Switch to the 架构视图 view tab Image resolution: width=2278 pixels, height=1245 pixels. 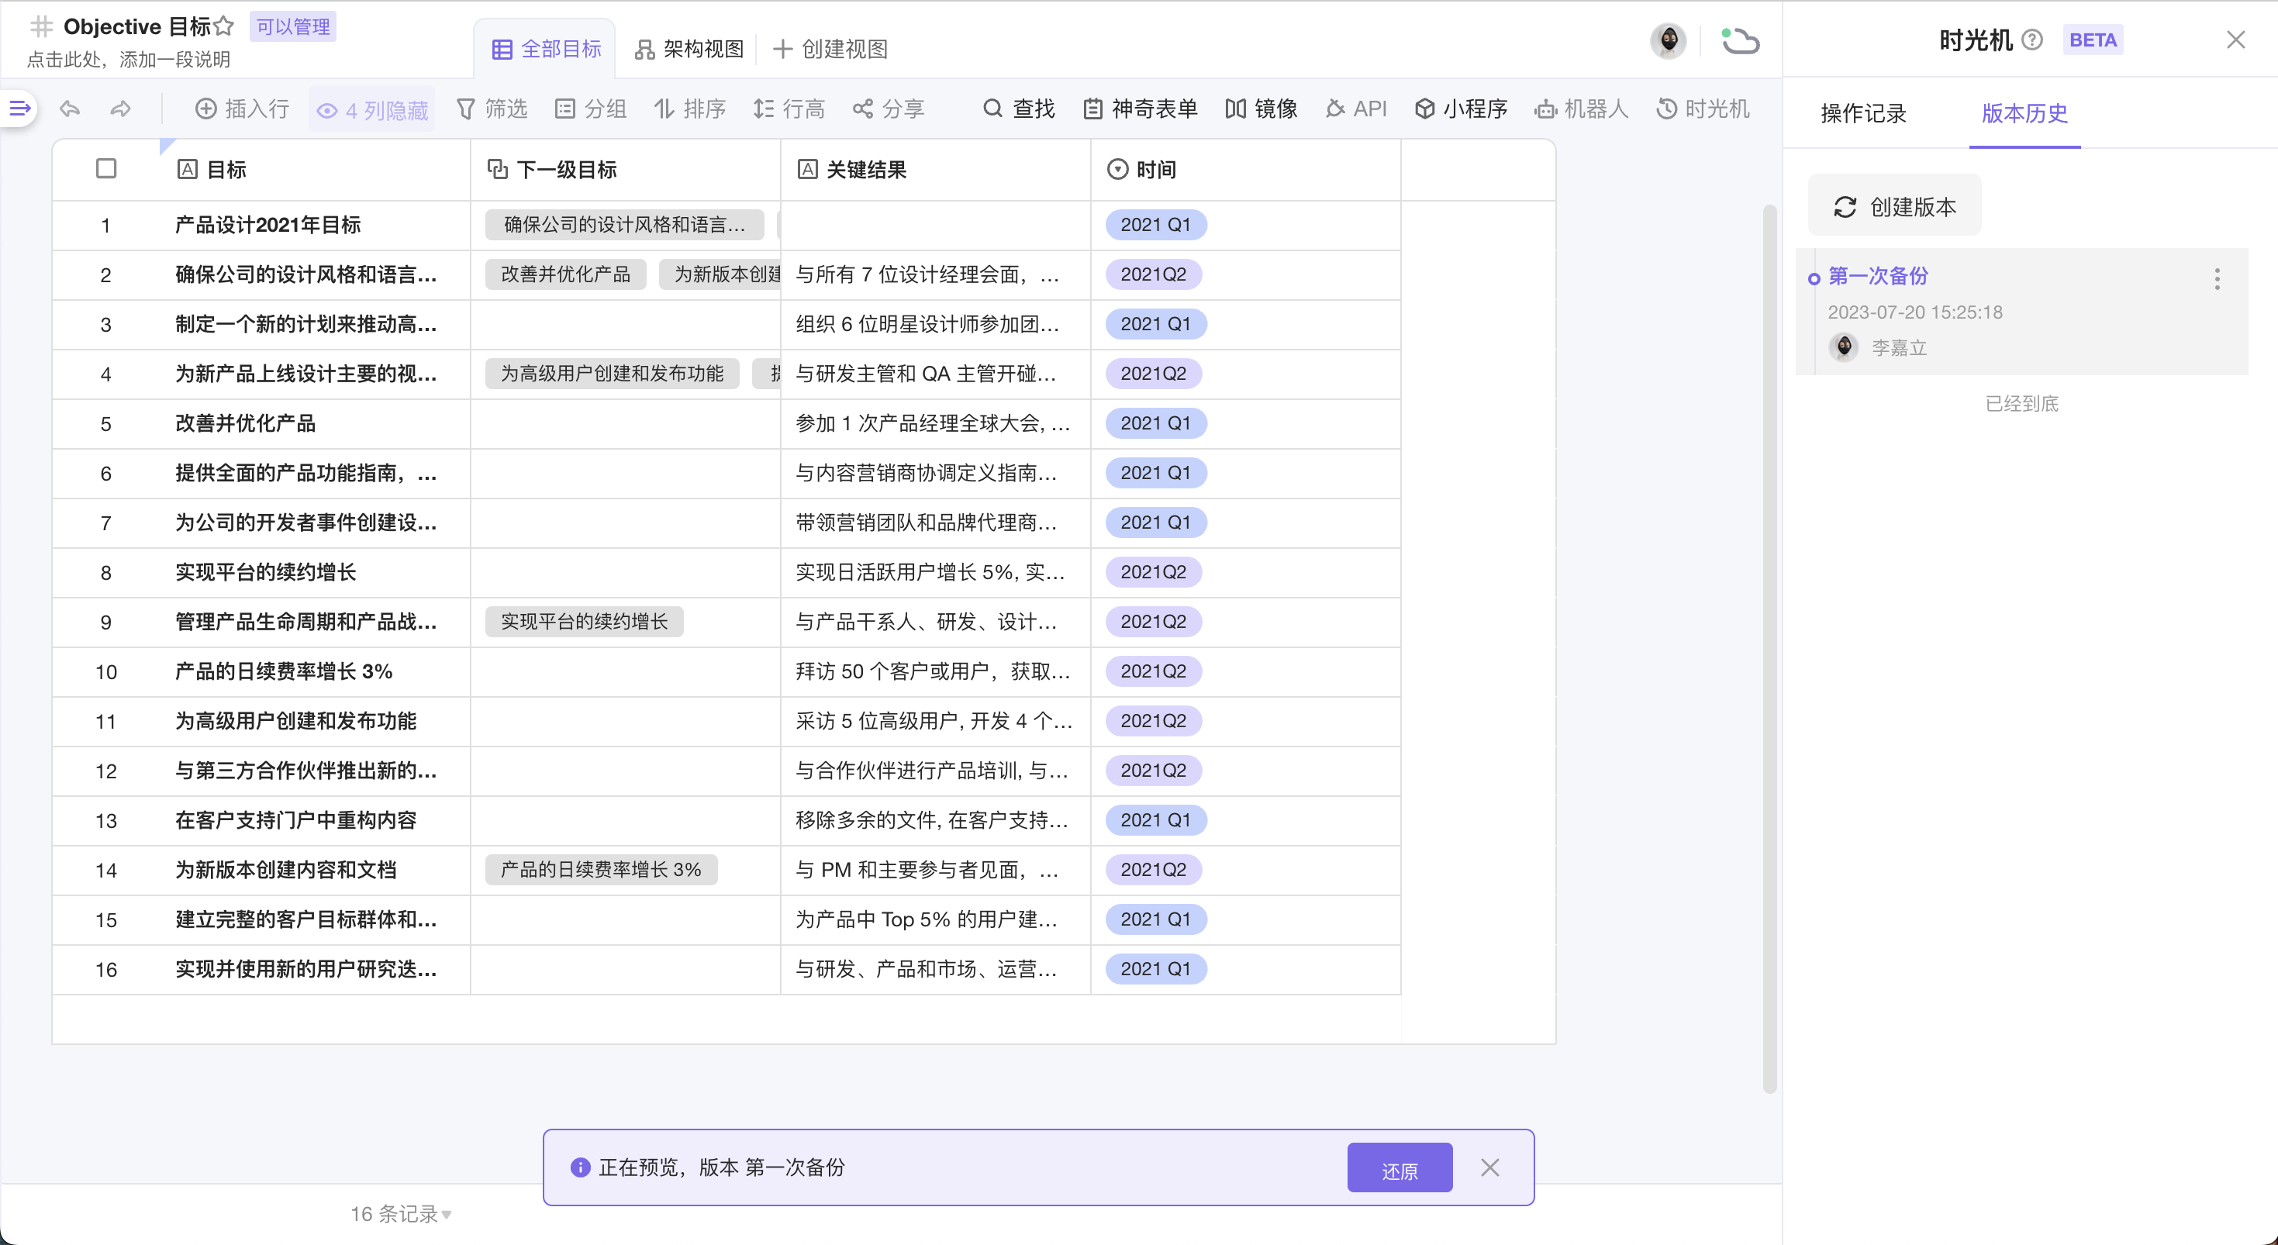coord(690,50)
